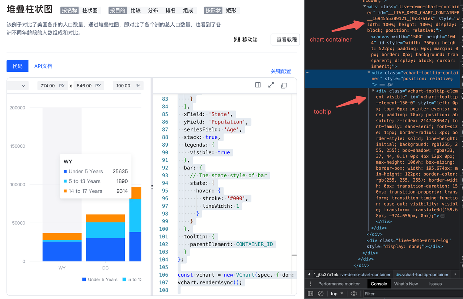Toggle the '5 to 13' legend item
This screenshot has width=463, height=299.
click(x=132, y=279)
